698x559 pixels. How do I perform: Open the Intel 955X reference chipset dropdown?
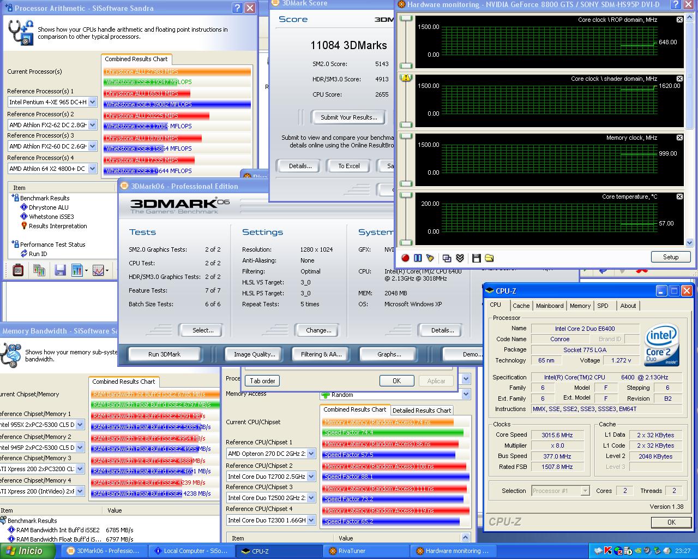point(80,425)
